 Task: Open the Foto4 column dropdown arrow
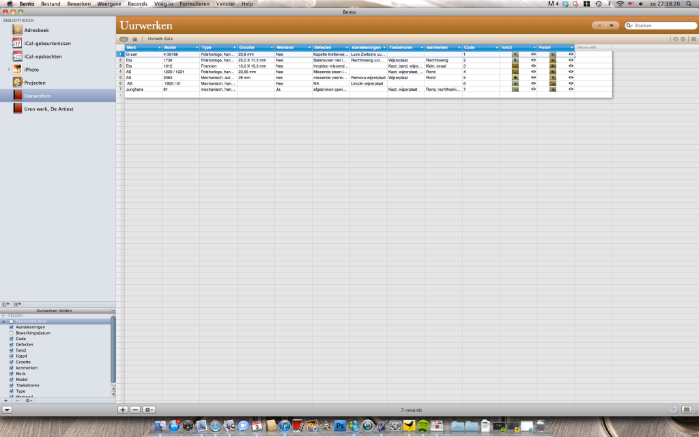point(571,48)
